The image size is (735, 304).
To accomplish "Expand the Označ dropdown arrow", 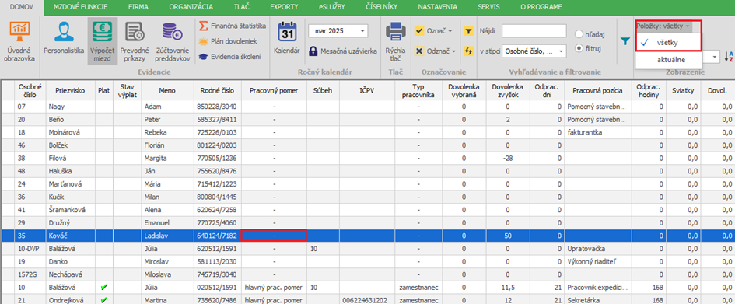I will [x=450, y=31].
